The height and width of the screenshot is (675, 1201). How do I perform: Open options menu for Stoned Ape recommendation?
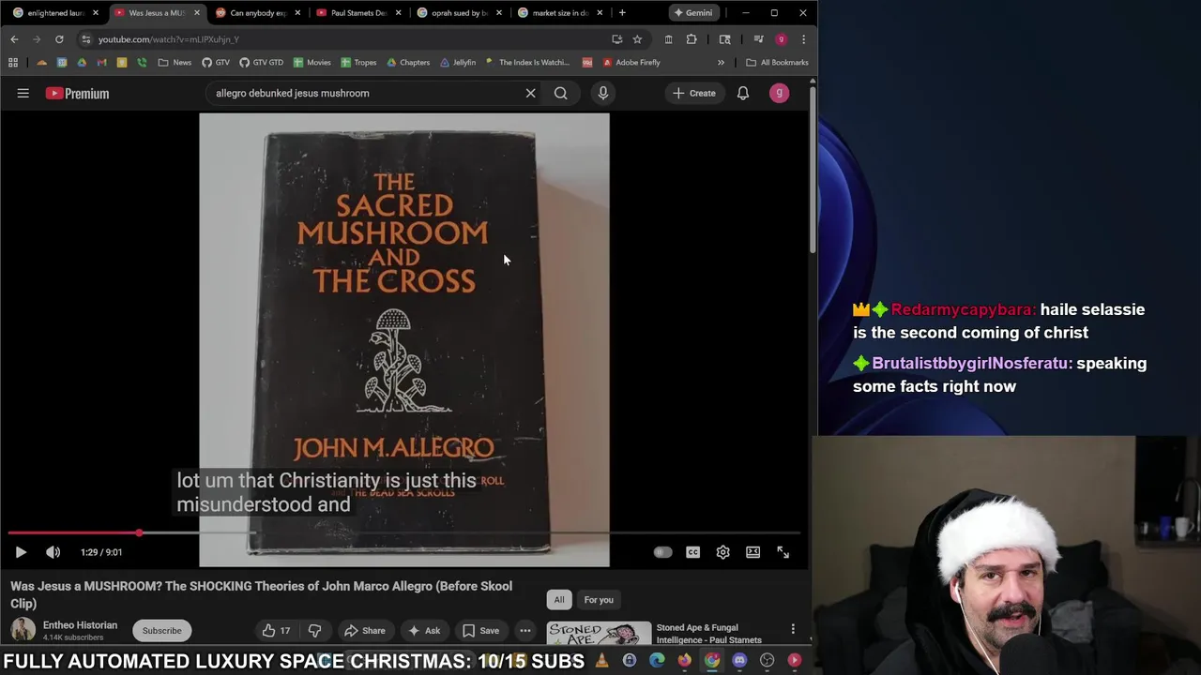793,630
